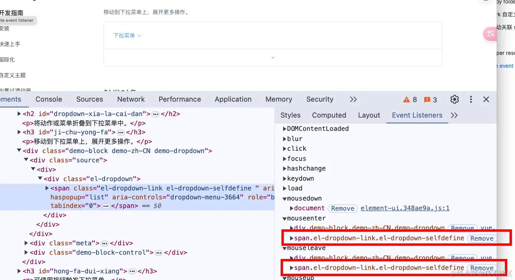The height and width of the screenshot is (280, 515).
Task: Click the 下拉菜单 dropdown link on page
Action: click(x=127, y=35)
